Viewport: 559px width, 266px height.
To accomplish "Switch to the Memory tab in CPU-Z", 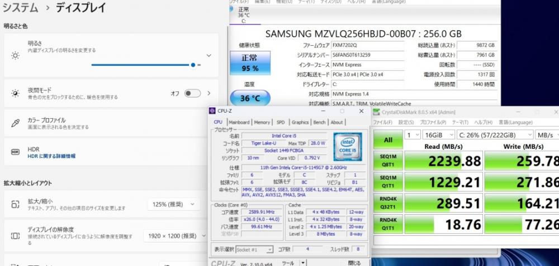I will click(x=262, y=122).
